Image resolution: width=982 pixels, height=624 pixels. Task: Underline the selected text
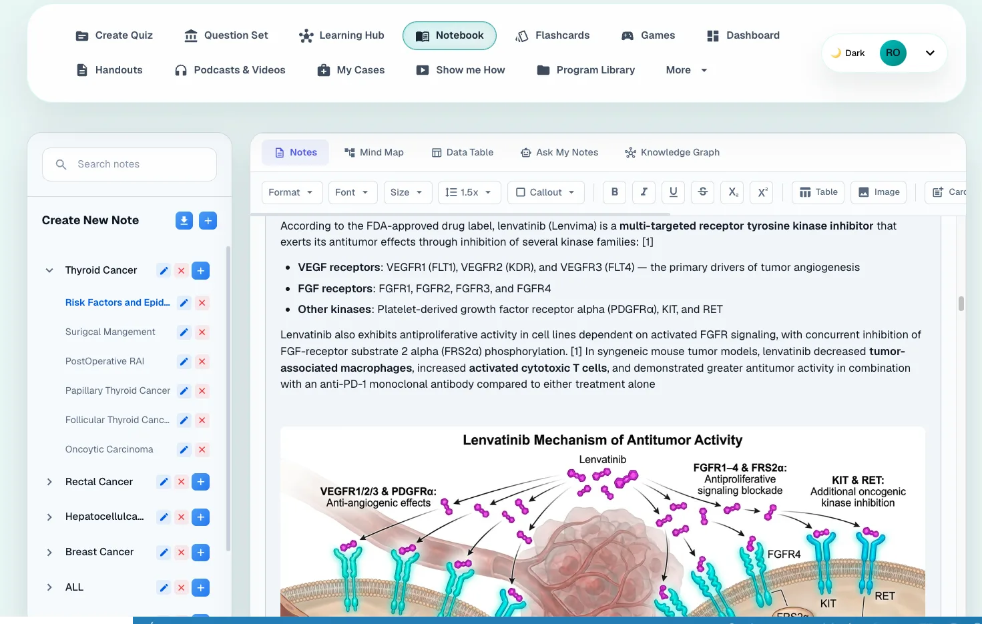tap(674, 192)
